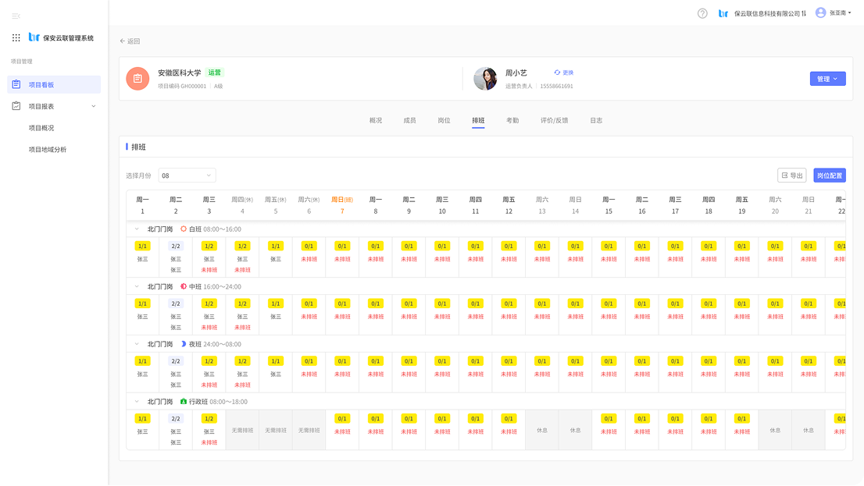Click the 白班 day shift sun icon

click(x=184, y=229)
